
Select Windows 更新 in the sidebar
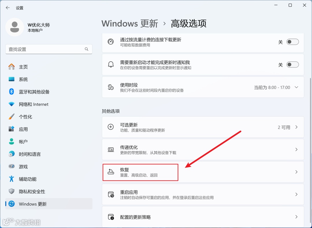pos(49,204)
